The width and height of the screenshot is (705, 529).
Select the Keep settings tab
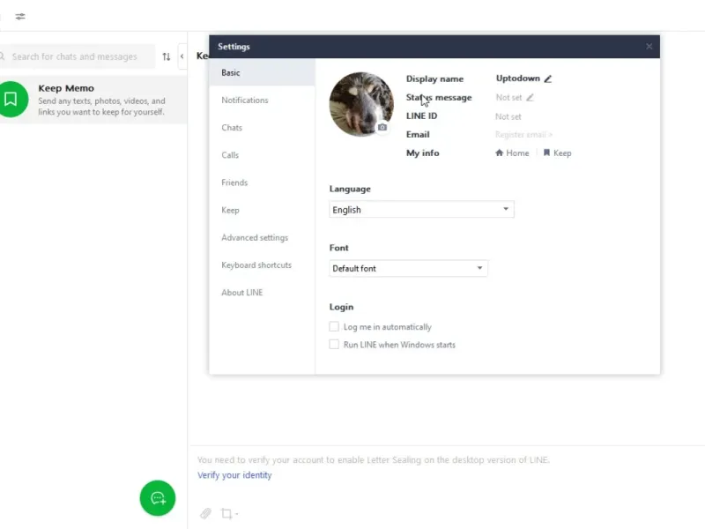click(262, 210)
